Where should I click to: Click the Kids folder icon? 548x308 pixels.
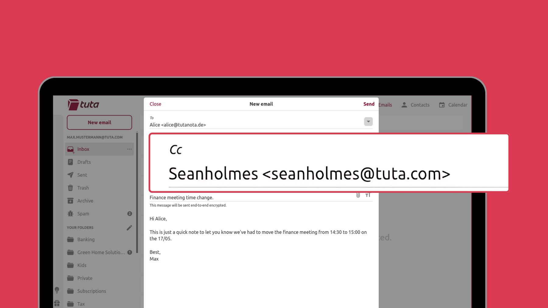70,265
